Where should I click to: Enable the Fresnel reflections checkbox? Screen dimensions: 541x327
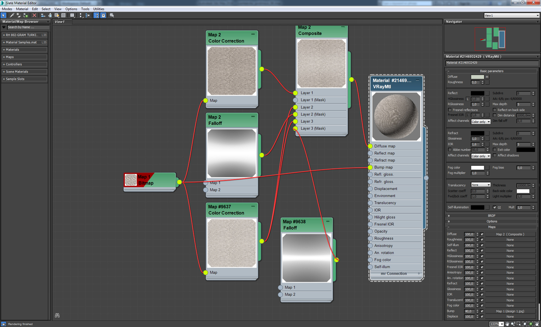coord(449,110)
